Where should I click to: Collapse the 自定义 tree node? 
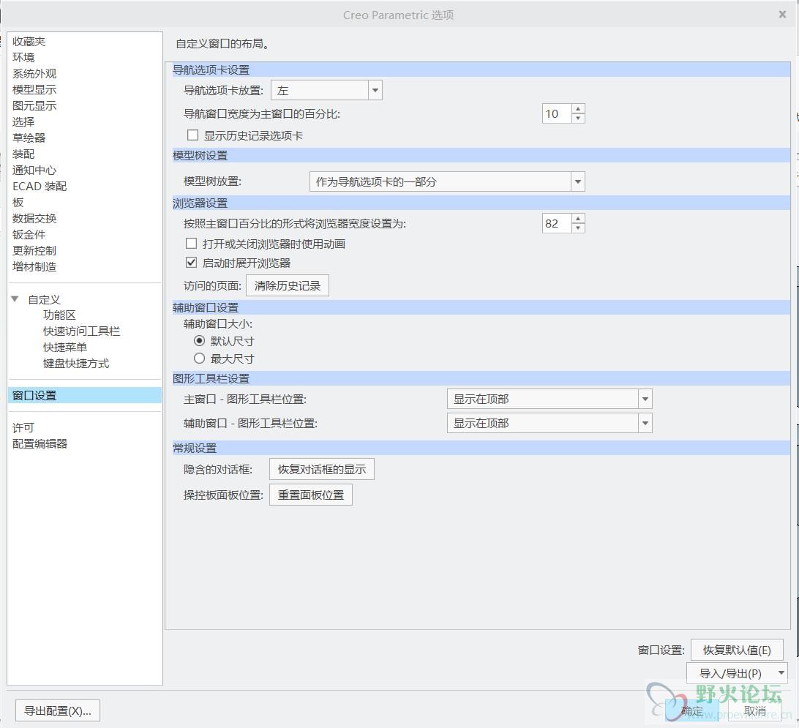(15, 299)
